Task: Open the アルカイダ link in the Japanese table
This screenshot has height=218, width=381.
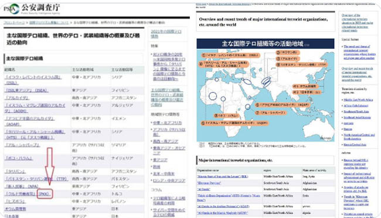Action: [x=17, y=98]
